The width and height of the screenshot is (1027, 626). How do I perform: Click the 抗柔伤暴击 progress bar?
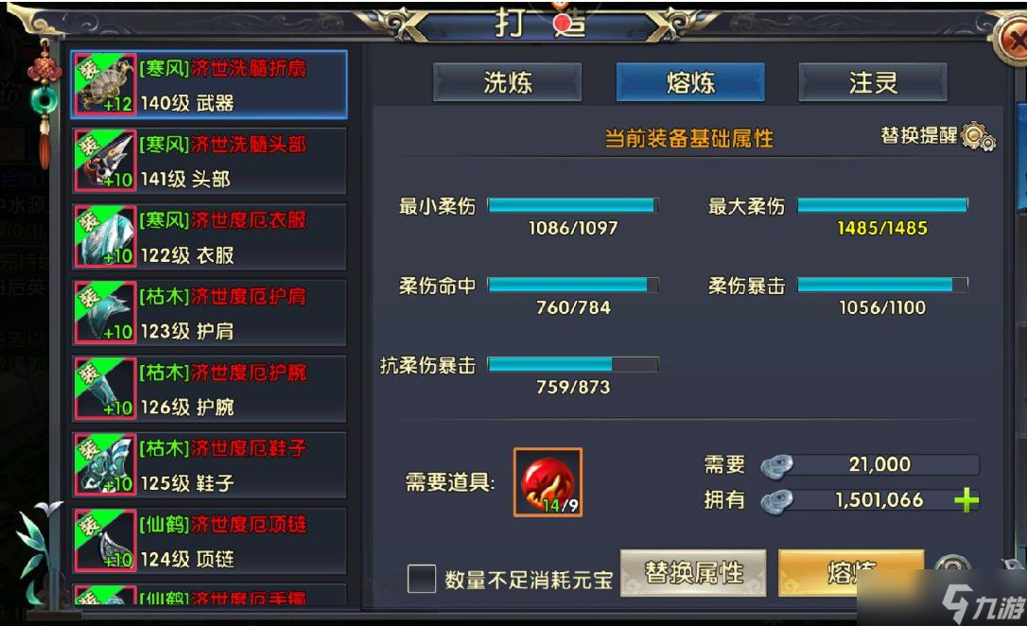point(573,364)
